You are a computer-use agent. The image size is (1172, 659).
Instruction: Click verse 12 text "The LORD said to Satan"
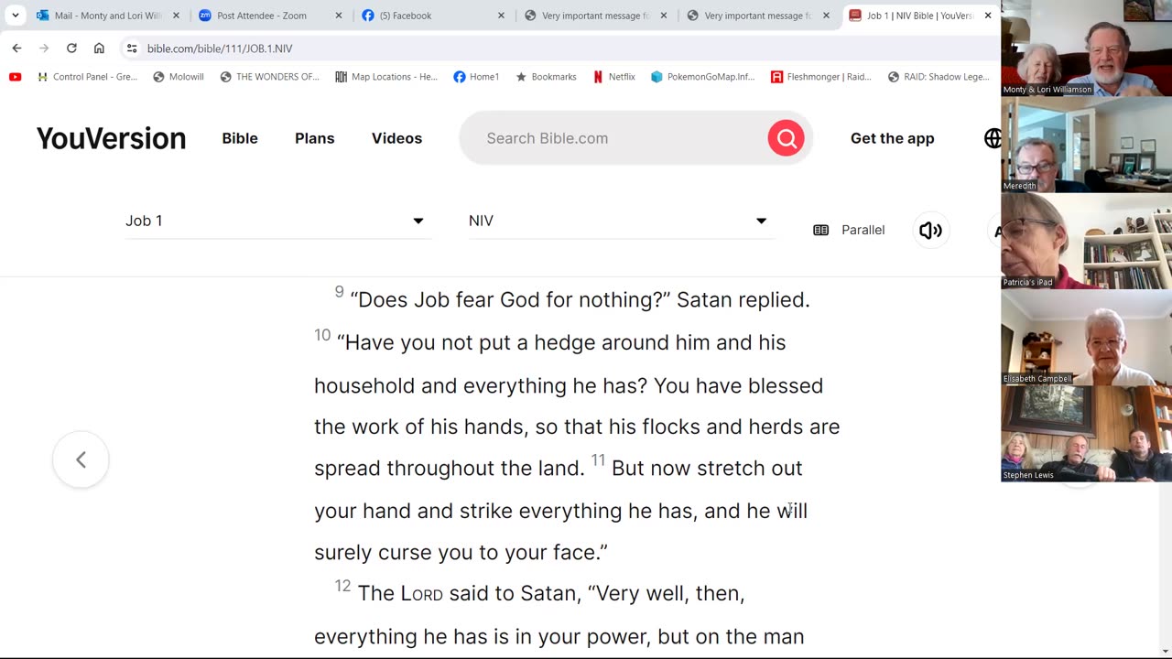click(x=469, y=593)
